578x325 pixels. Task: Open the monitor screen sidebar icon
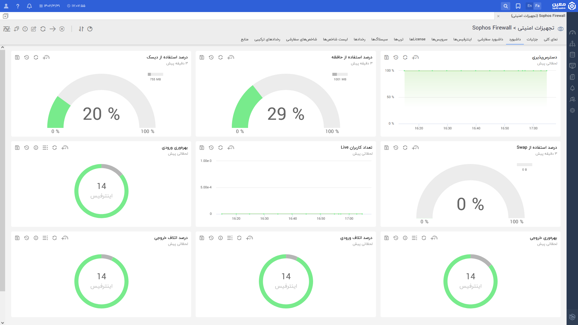(x=572, y=66)
